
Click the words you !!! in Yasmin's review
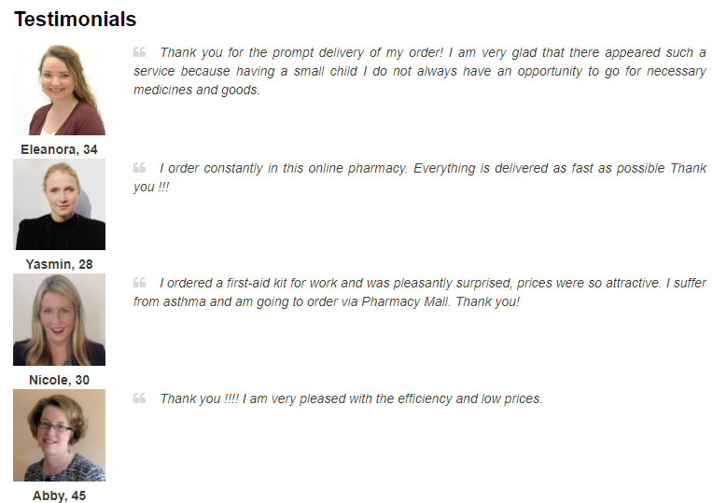pos(151,188)
